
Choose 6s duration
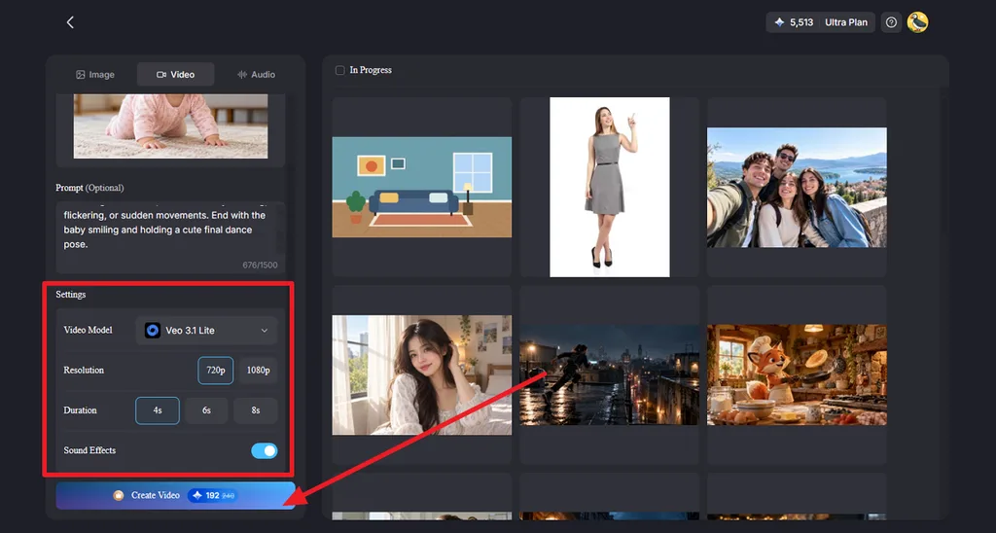(206, 410)
